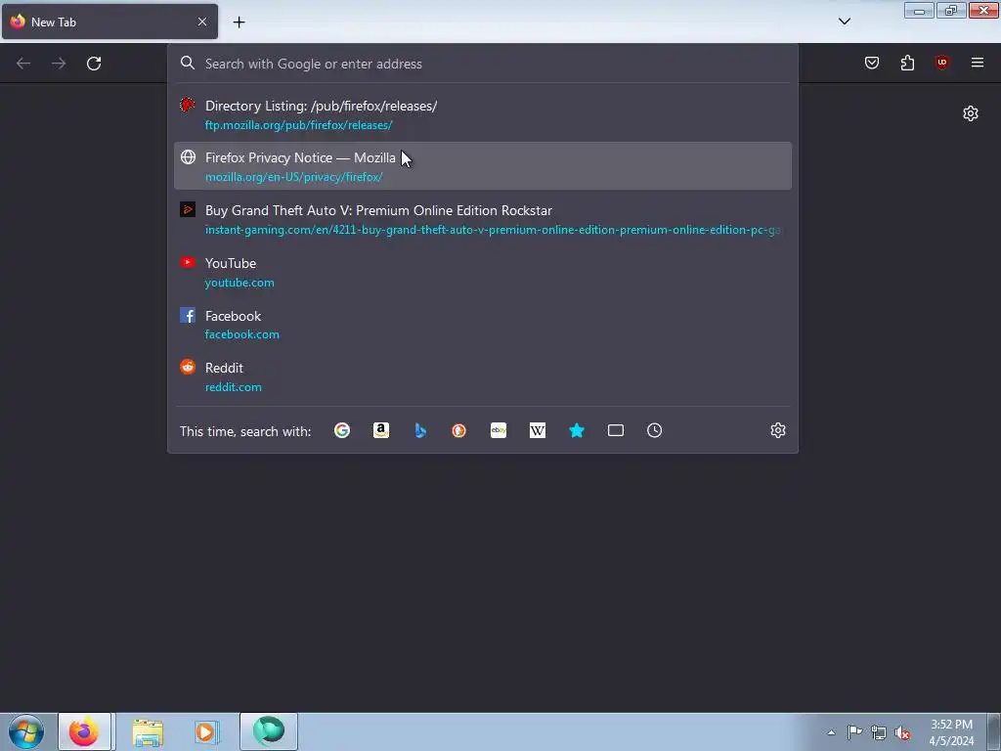Open Buy Grand Theft Auto V suggestion

coord(483,219)
